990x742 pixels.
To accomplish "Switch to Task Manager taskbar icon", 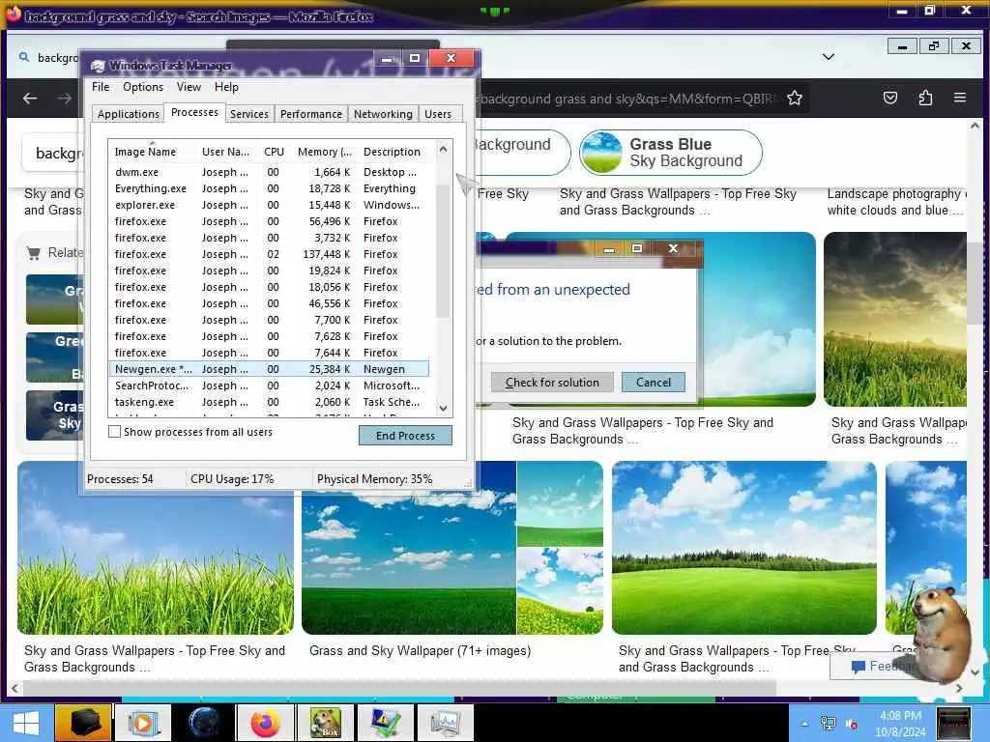I will 446,723.
